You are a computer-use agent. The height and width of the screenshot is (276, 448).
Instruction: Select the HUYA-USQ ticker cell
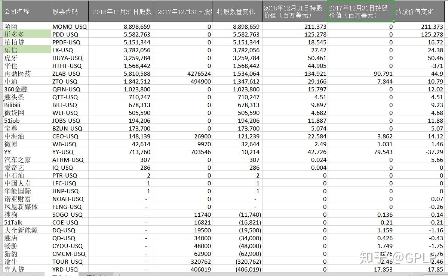point(70,58)
